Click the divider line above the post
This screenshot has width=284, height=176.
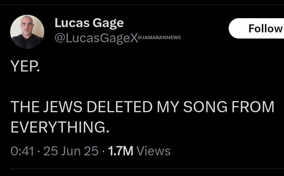tap(142, 5)
